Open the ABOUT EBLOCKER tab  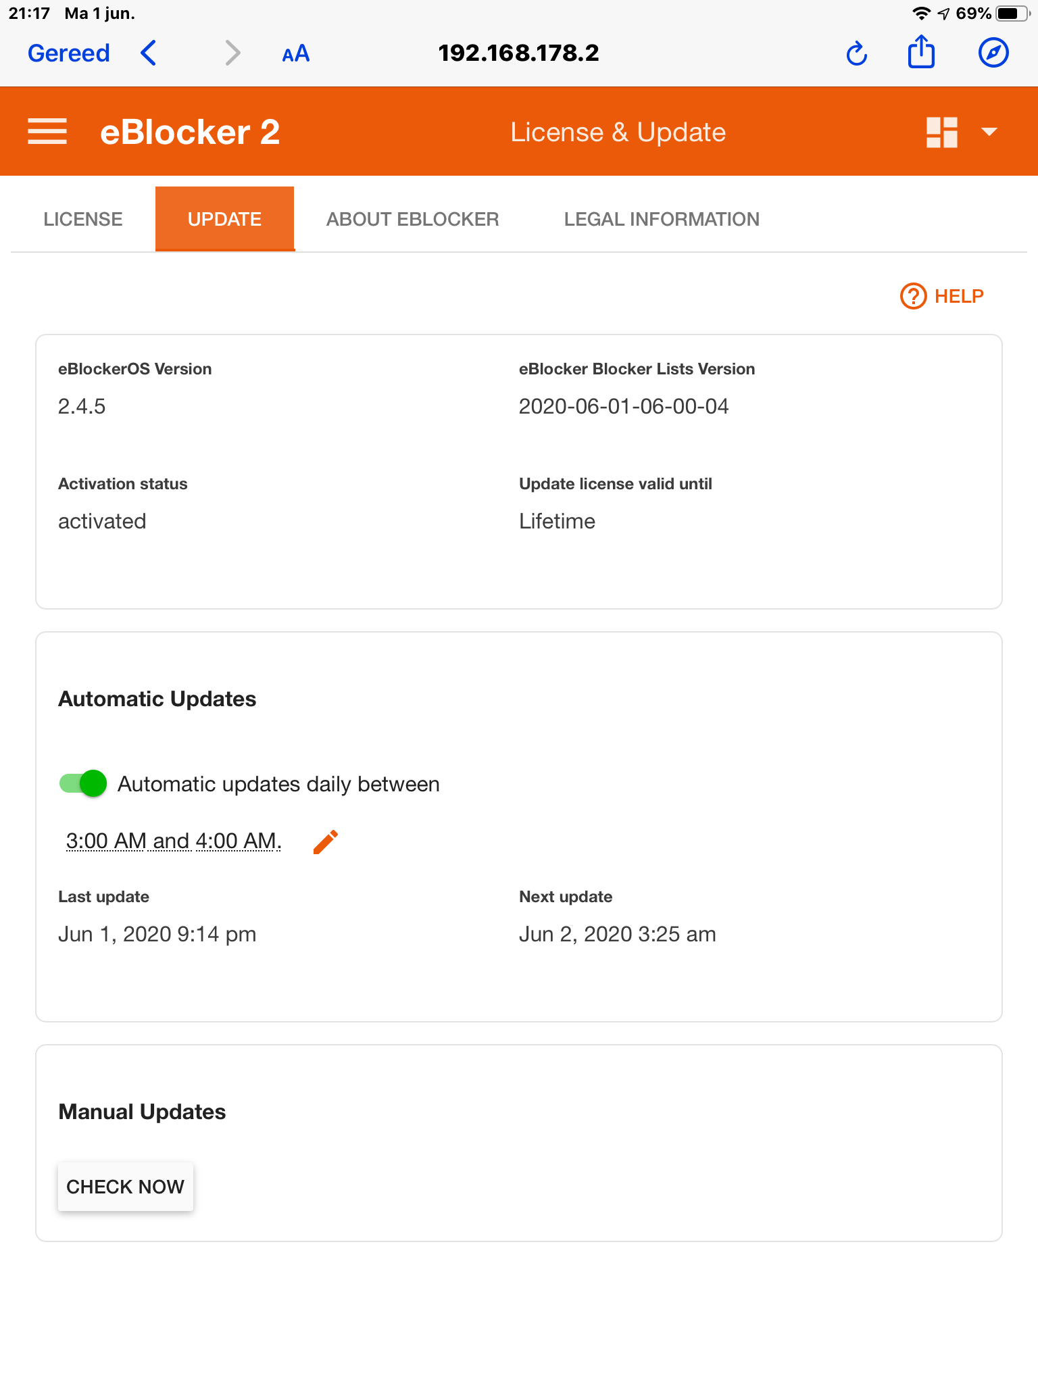point(412,219)
